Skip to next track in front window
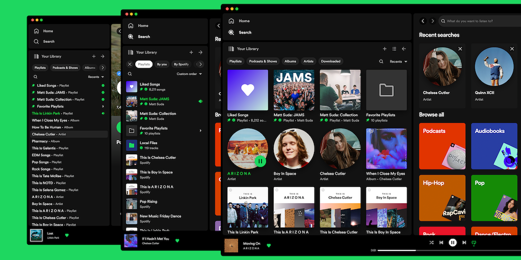Screen dimensions: 521x260 464,242
